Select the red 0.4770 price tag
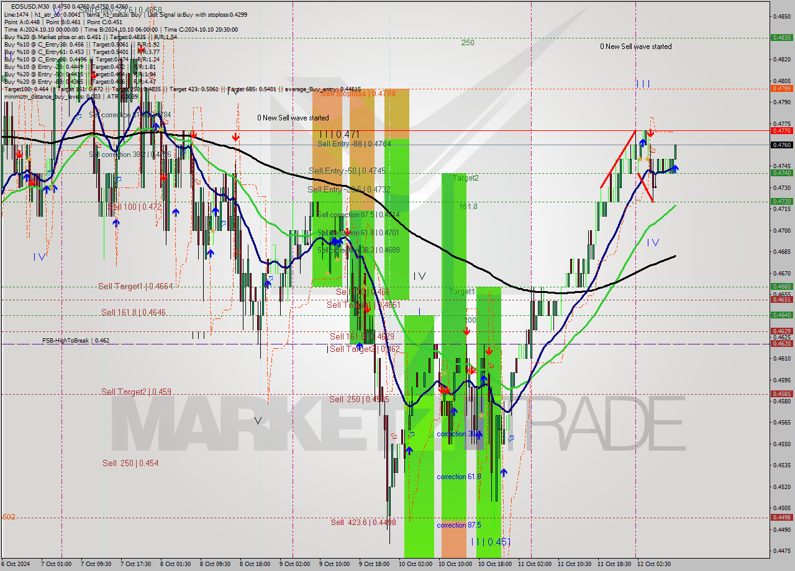The image size is (795, 571). click(x=781, y=131)
